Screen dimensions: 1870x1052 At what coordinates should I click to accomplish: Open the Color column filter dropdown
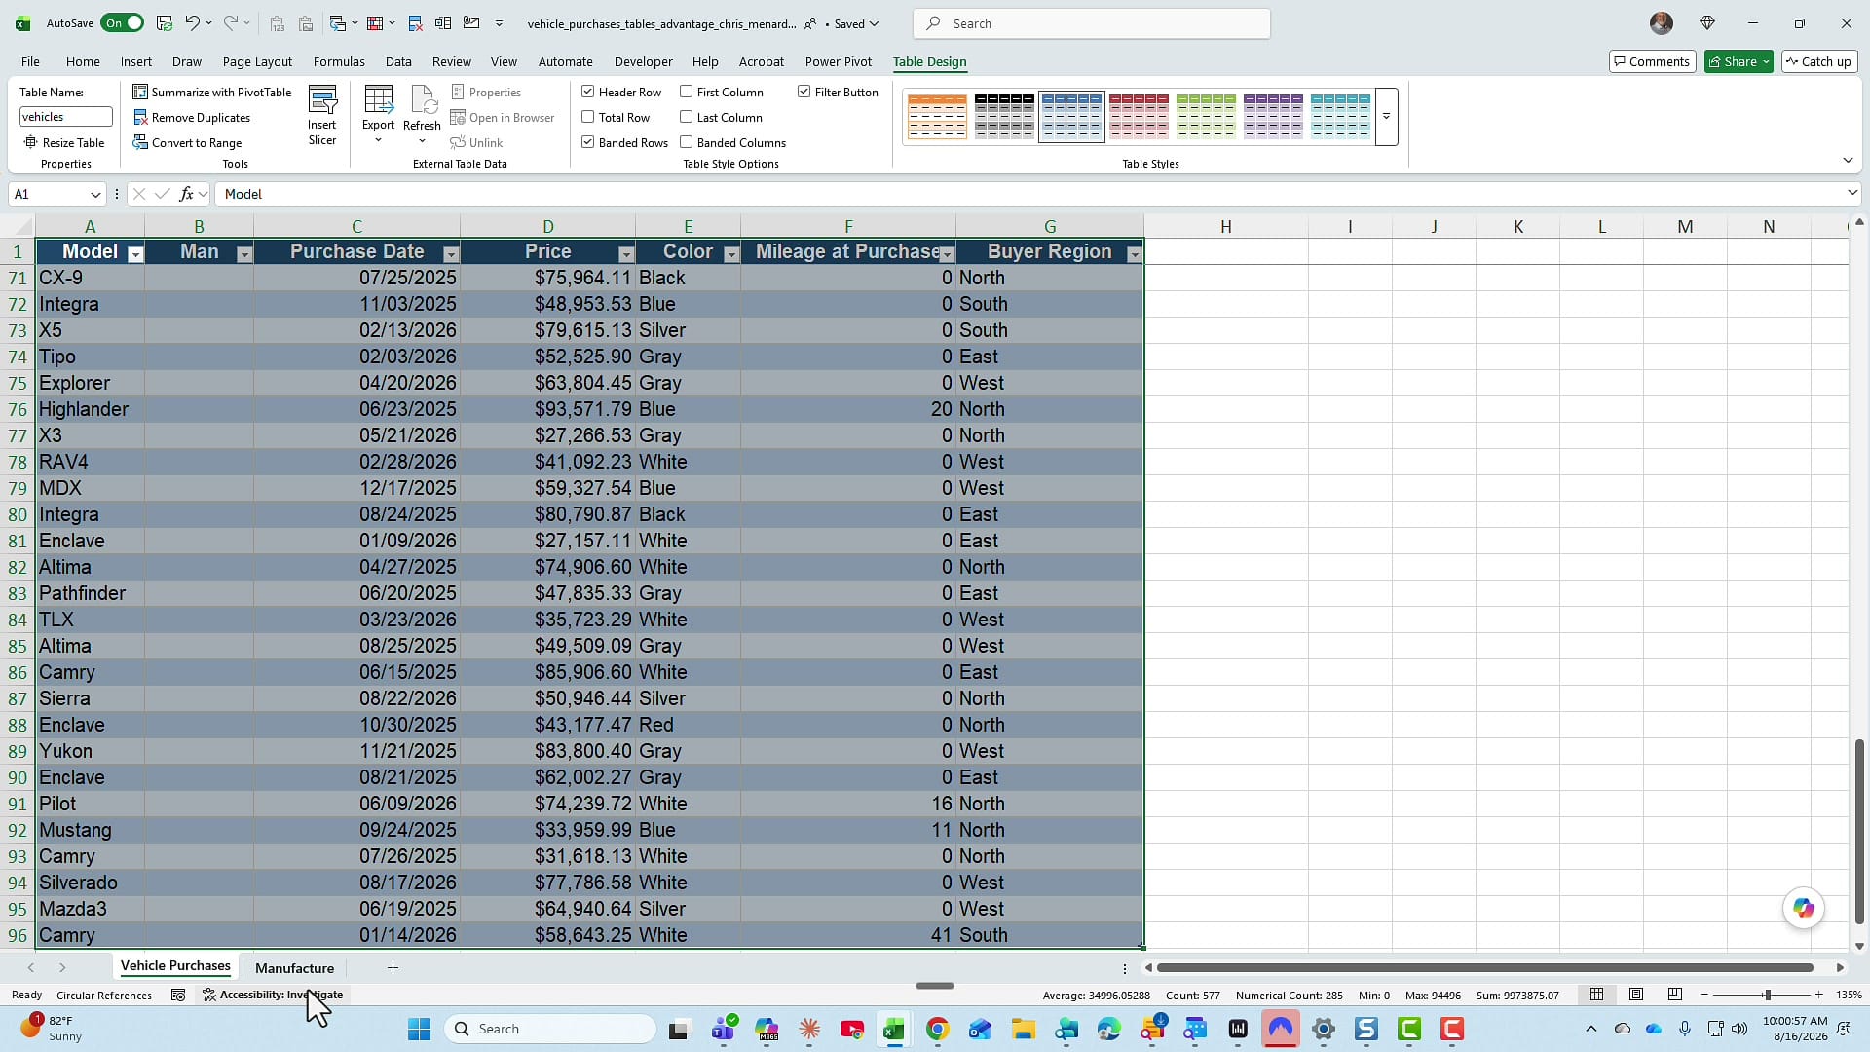click(x=731, y=254)
